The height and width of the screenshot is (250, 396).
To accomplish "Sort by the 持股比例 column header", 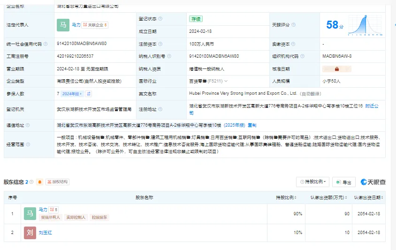I will pos(286,197).
